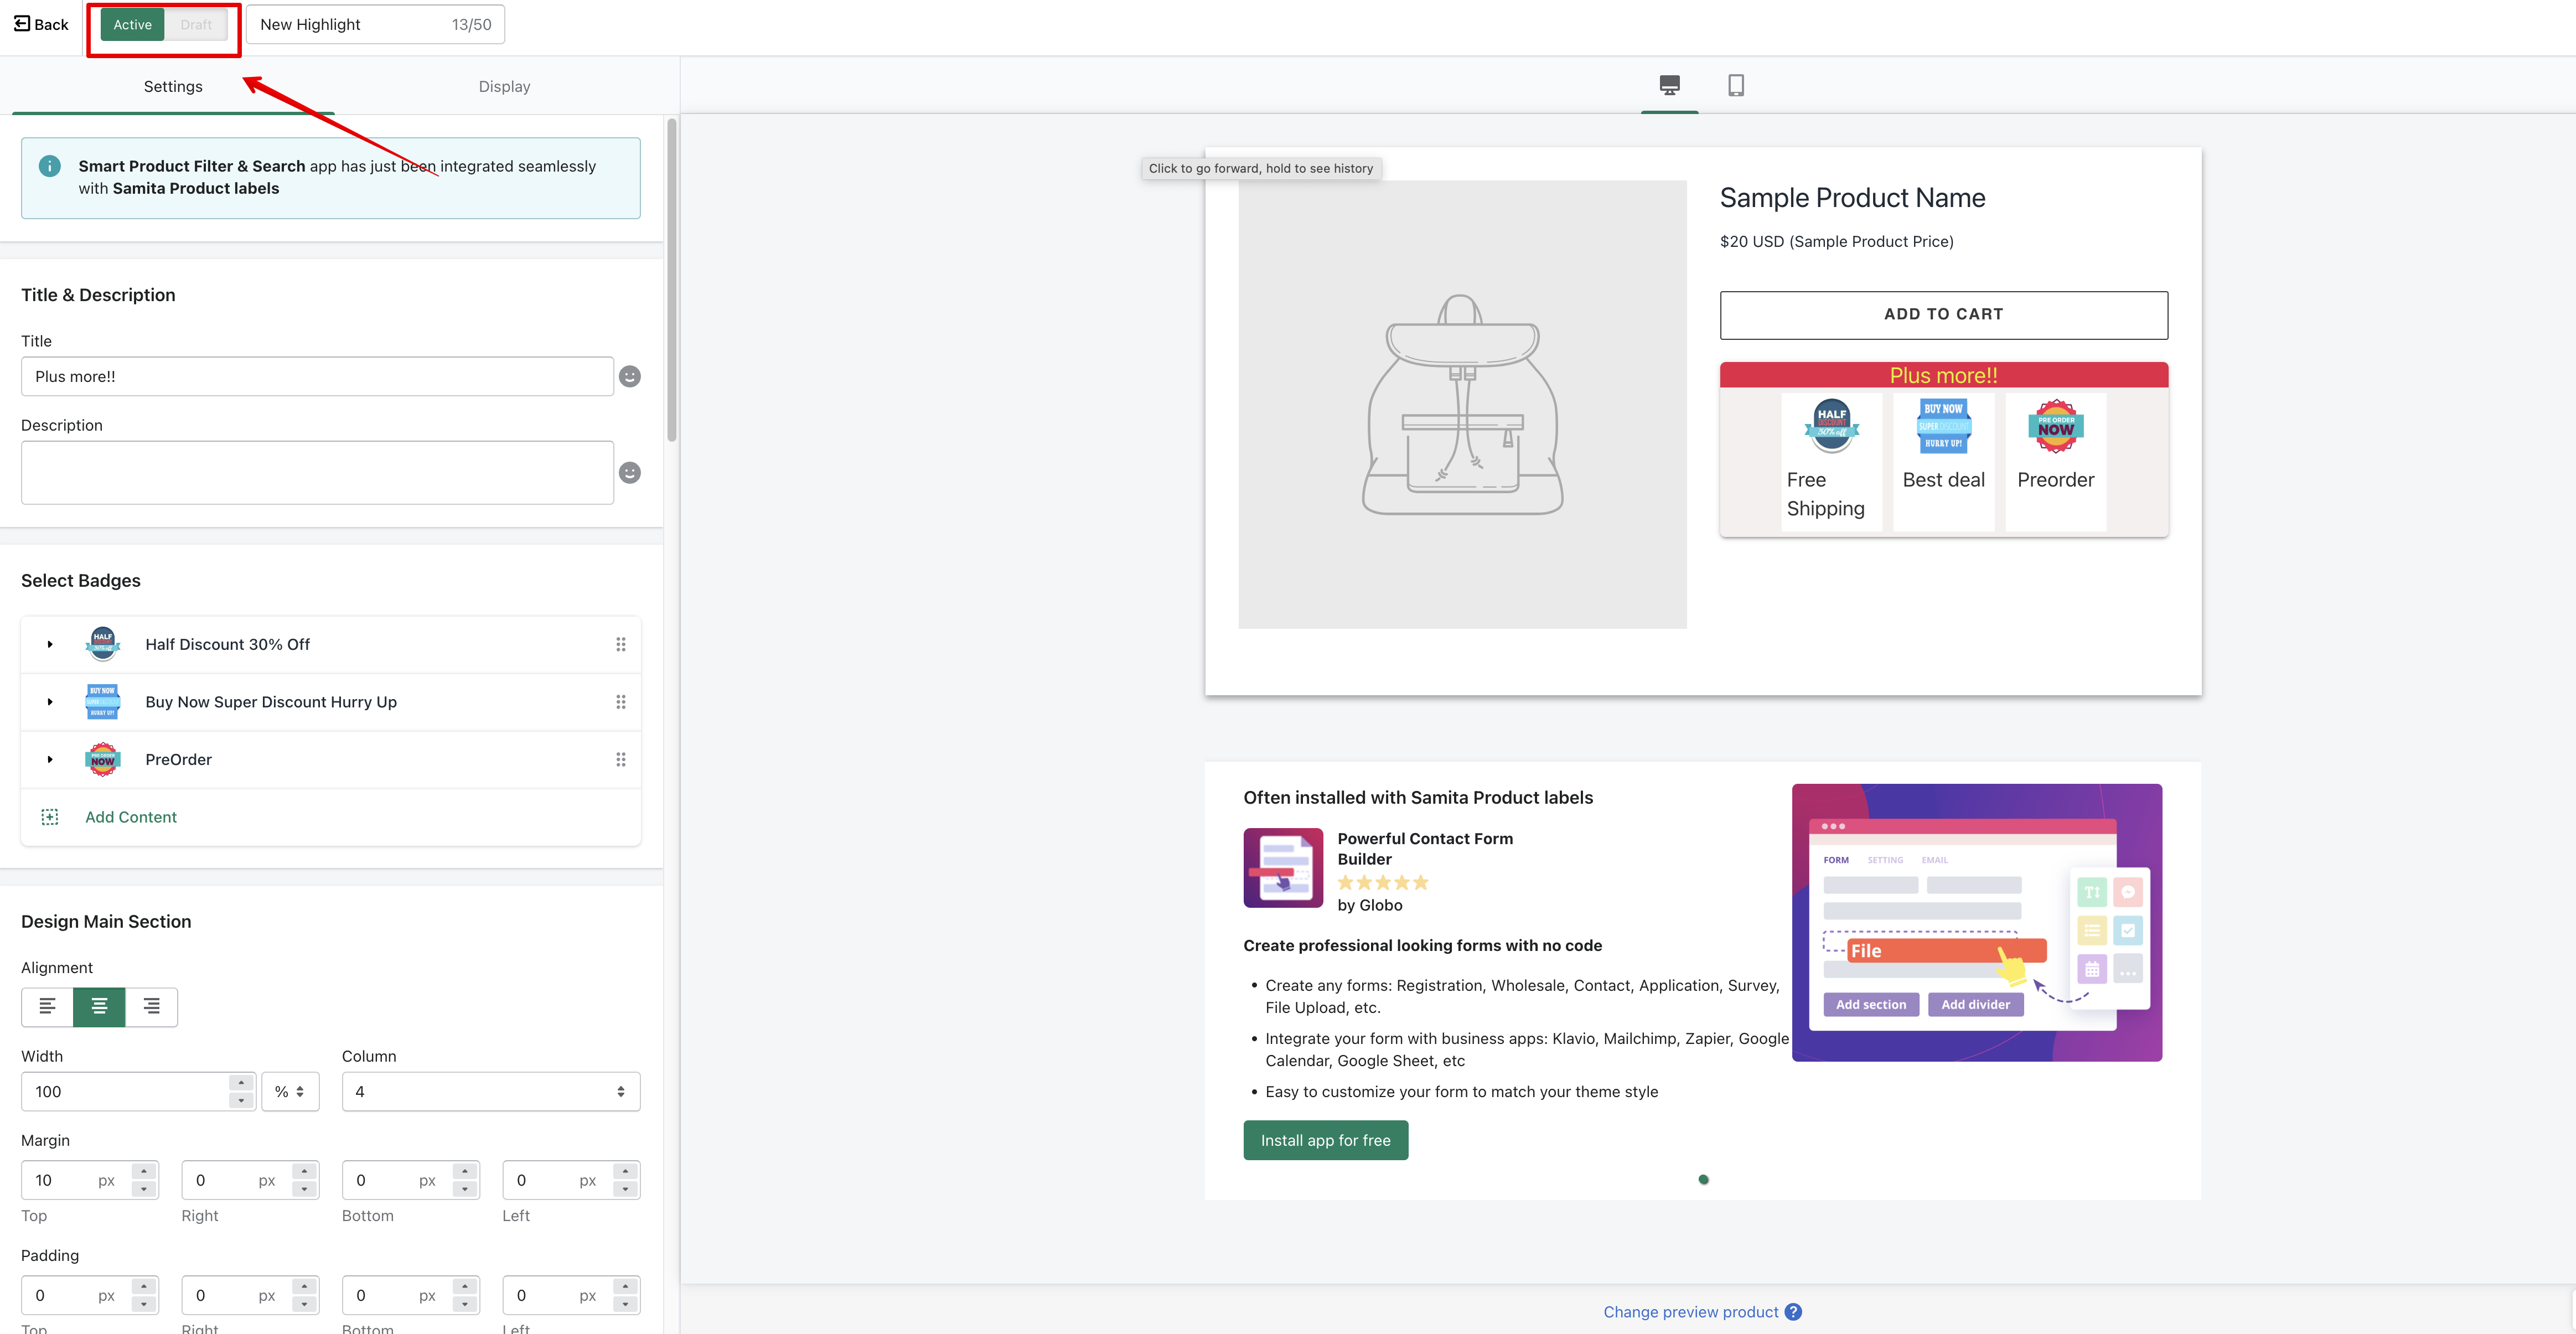
Task: Open emoji picker for Description
Action: point(630,472)
